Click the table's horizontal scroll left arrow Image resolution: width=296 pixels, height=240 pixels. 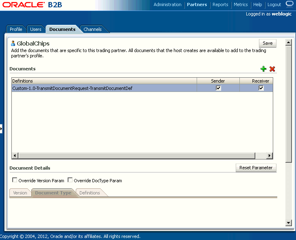(15, 156)
